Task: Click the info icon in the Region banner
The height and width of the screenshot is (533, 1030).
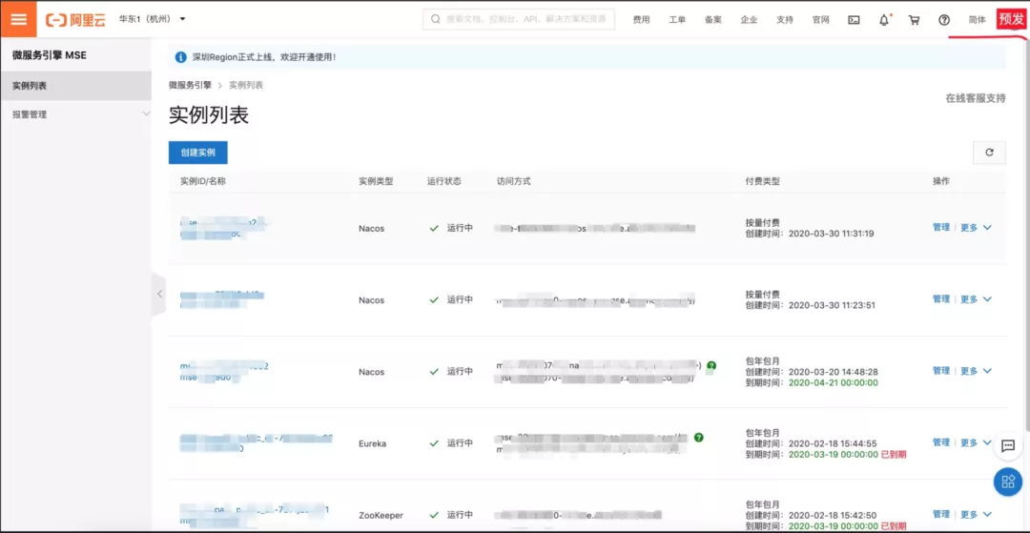Action: 180,58
